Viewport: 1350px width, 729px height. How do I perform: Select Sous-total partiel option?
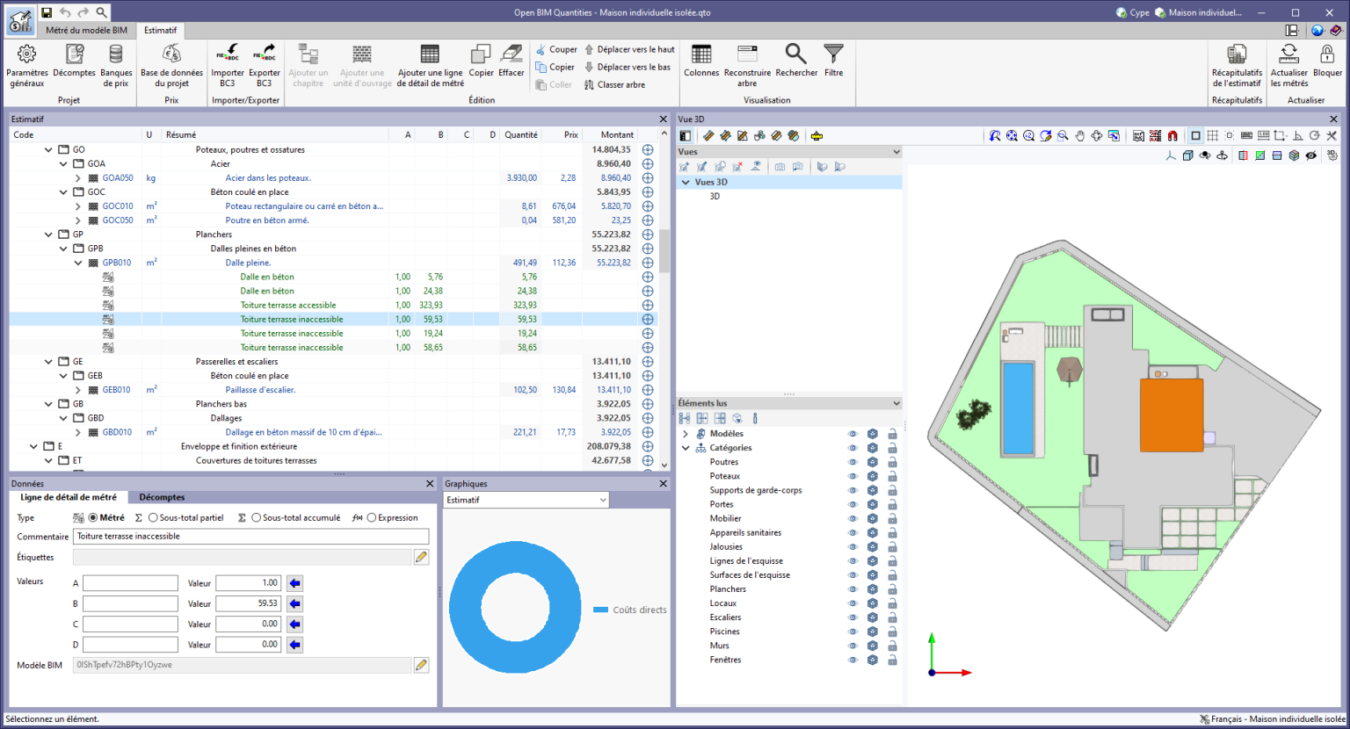[x=153, y=518]
